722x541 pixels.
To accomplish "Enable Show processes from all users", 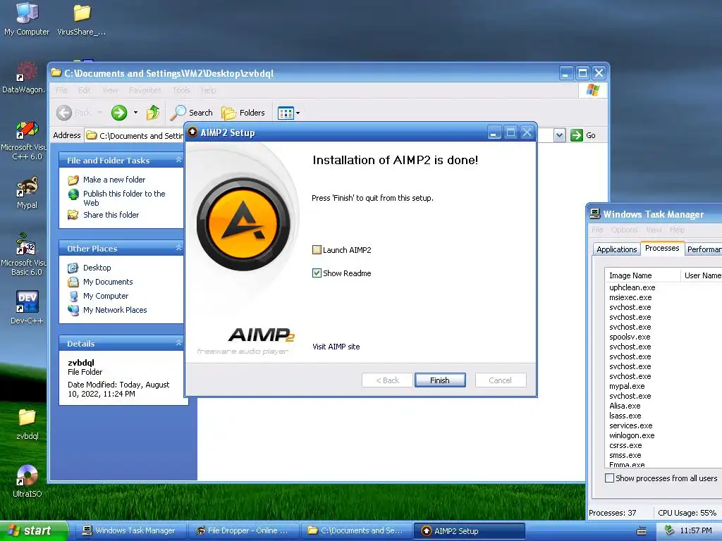I will tap(609, 478).
